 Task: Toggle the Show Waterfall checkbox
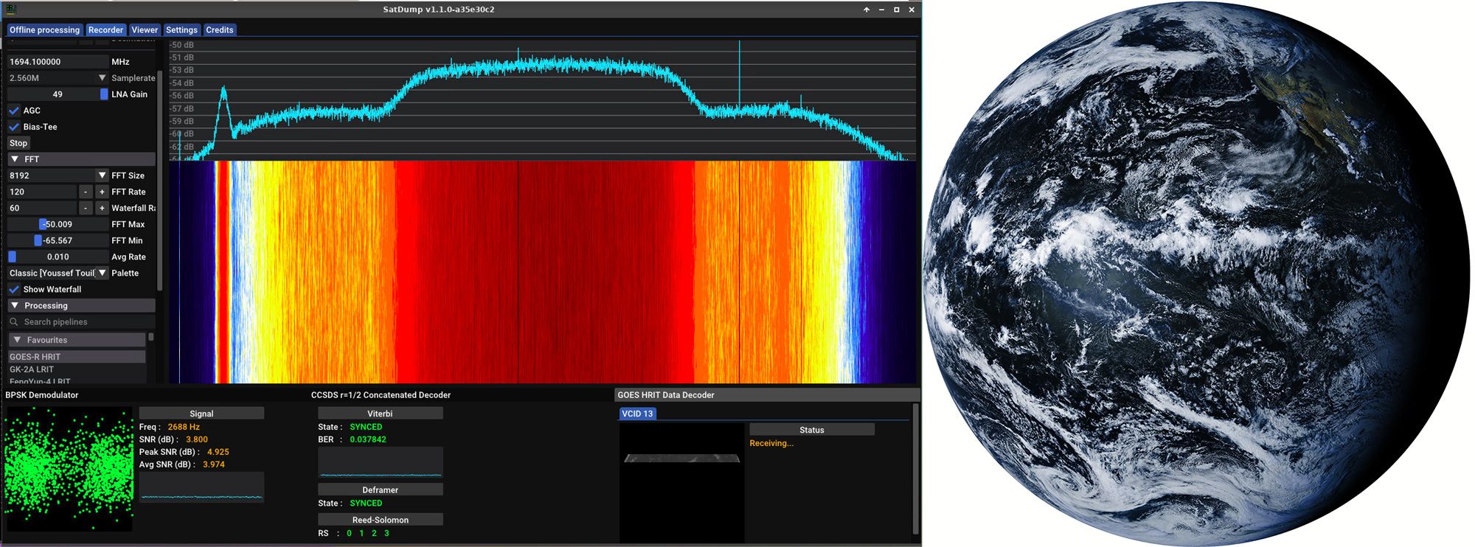tap(14, 290)
